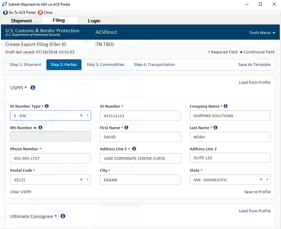This screenshot has height=229, width=281.
Task: Open the State dropdown showing MN - MINNESOTA
Action: (267, 180)
